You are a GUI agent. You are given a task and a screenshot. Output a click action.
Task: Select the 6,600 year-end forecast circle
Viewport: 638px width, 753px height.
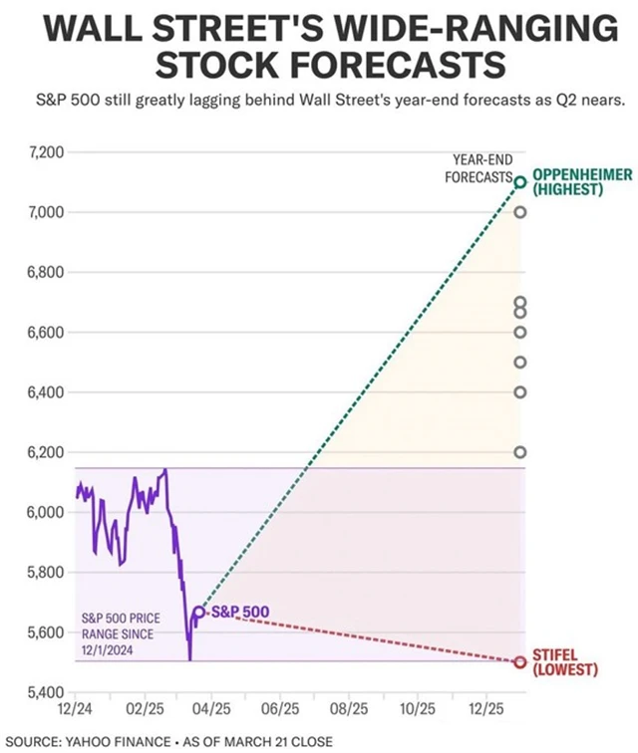click(x=519, y=332)
